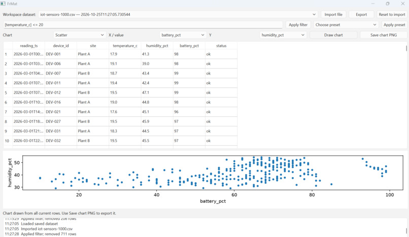This screenshot has width=409, height=237.
Task: Click the status column header
Action: 221,46
